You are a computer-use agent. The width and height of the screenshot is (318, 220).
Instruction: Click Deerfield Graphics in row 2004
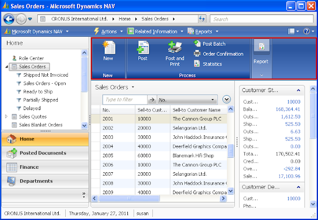coord(200,146)
